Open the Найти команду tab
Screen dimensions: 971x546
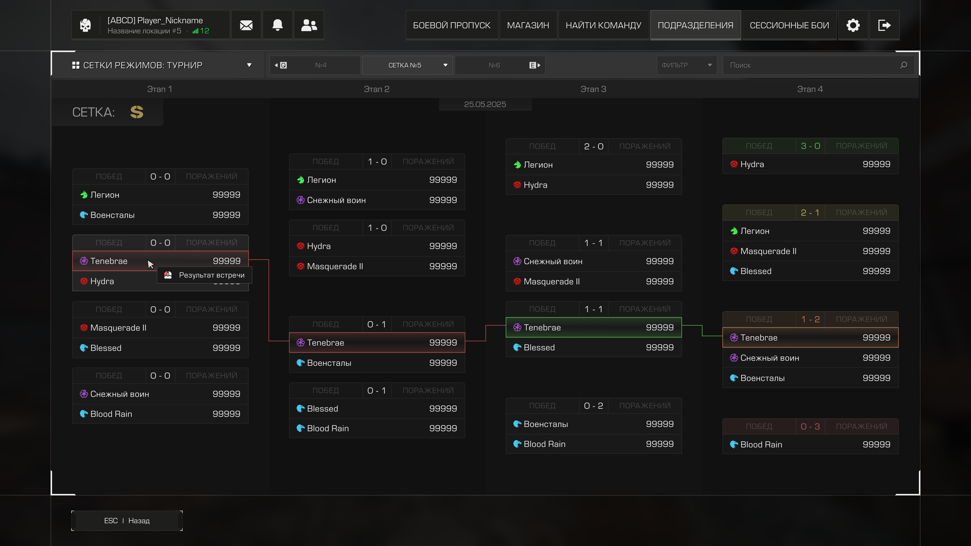click(603, 25)
